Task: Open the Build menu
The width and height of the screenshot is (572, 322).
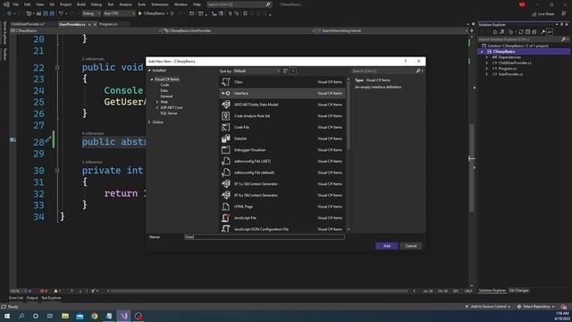Action: pyautogui.click(x=81, y=4)
